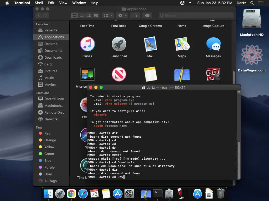Open the Window menu

(x=79, y=3)
